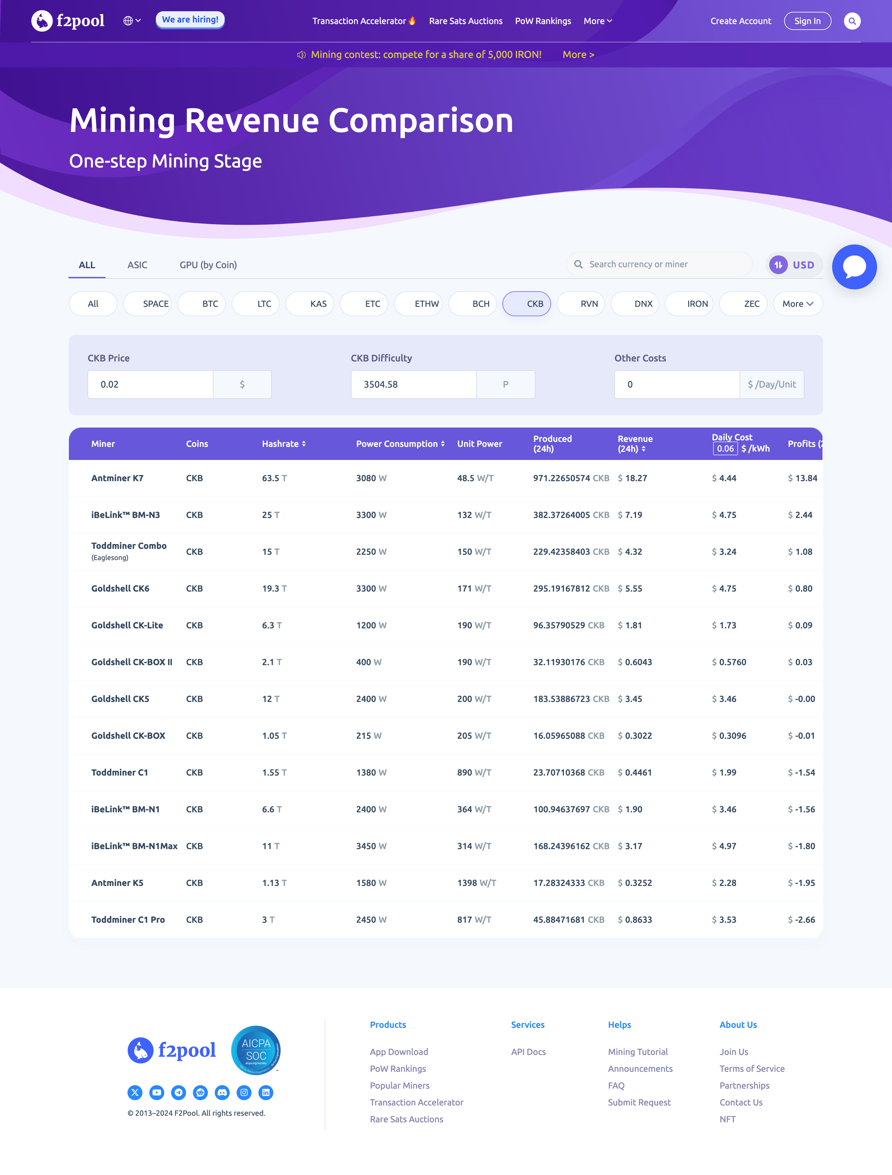Viewport: 892px width, 1175px height.
Task: Open the live chat bubble
Action: click(854, 267)
